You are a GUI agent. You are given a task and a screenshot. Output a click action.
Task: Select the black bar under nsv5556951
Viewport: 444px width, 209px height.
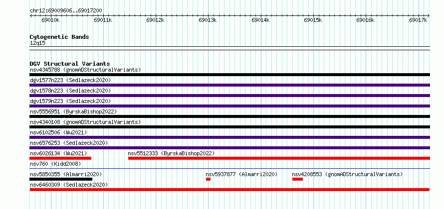click(x=230, y=116)
